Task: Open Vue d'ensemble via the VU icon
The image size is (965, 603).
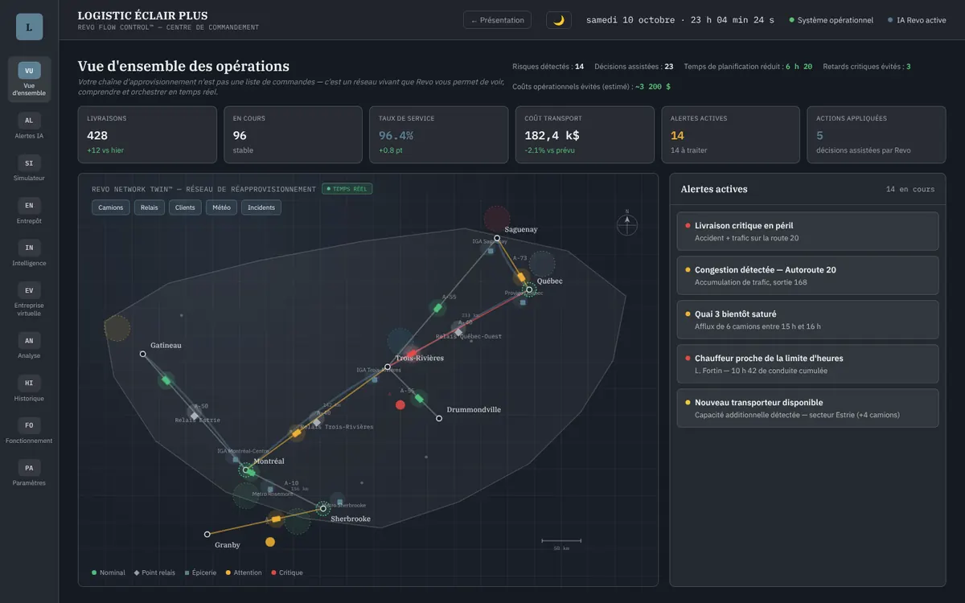Action: click(29, 70)
